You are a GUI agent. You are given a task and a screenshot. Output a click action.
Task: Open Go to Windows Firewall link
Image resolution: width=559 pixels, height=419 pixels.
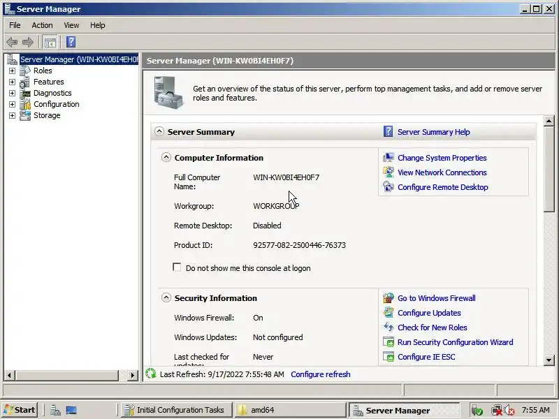tap(436, 298)
